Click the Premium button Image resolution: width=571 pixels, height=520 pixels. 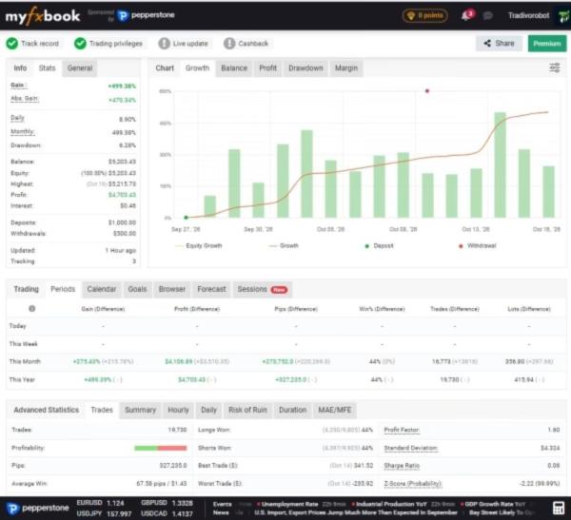547,44
